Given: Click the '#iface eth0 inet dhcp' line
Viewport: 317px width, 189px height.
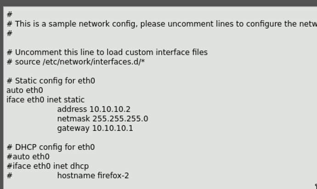Looking at the screenshot, I should click(x=48, y=166).
